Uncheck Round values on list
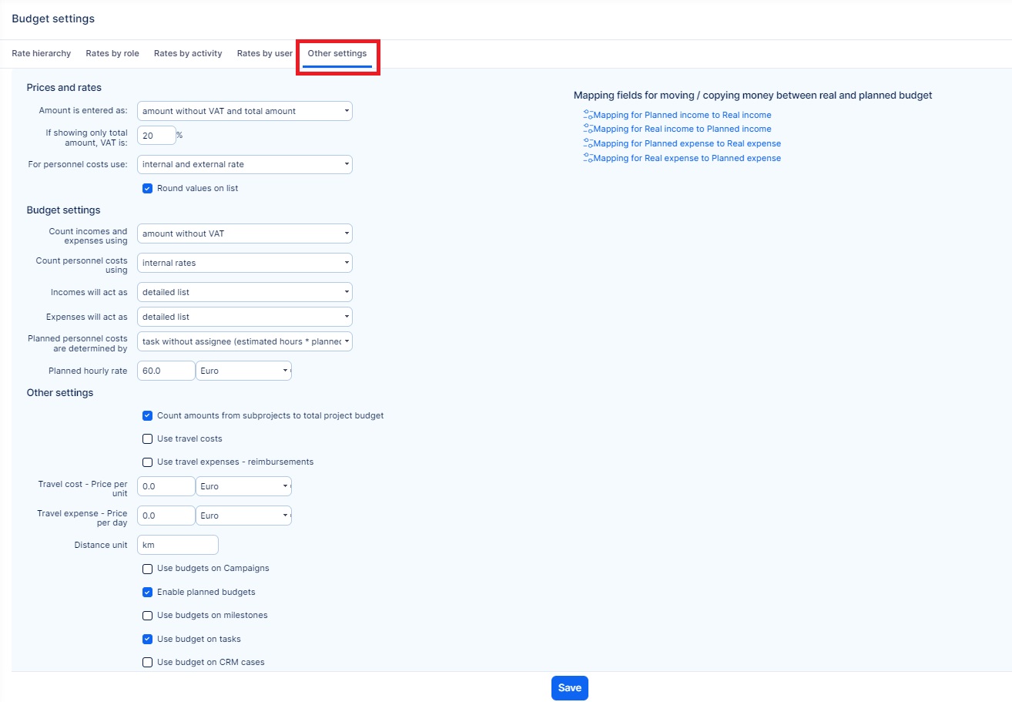Viewport: 1012px width, 702px height. tap(148, 189)
